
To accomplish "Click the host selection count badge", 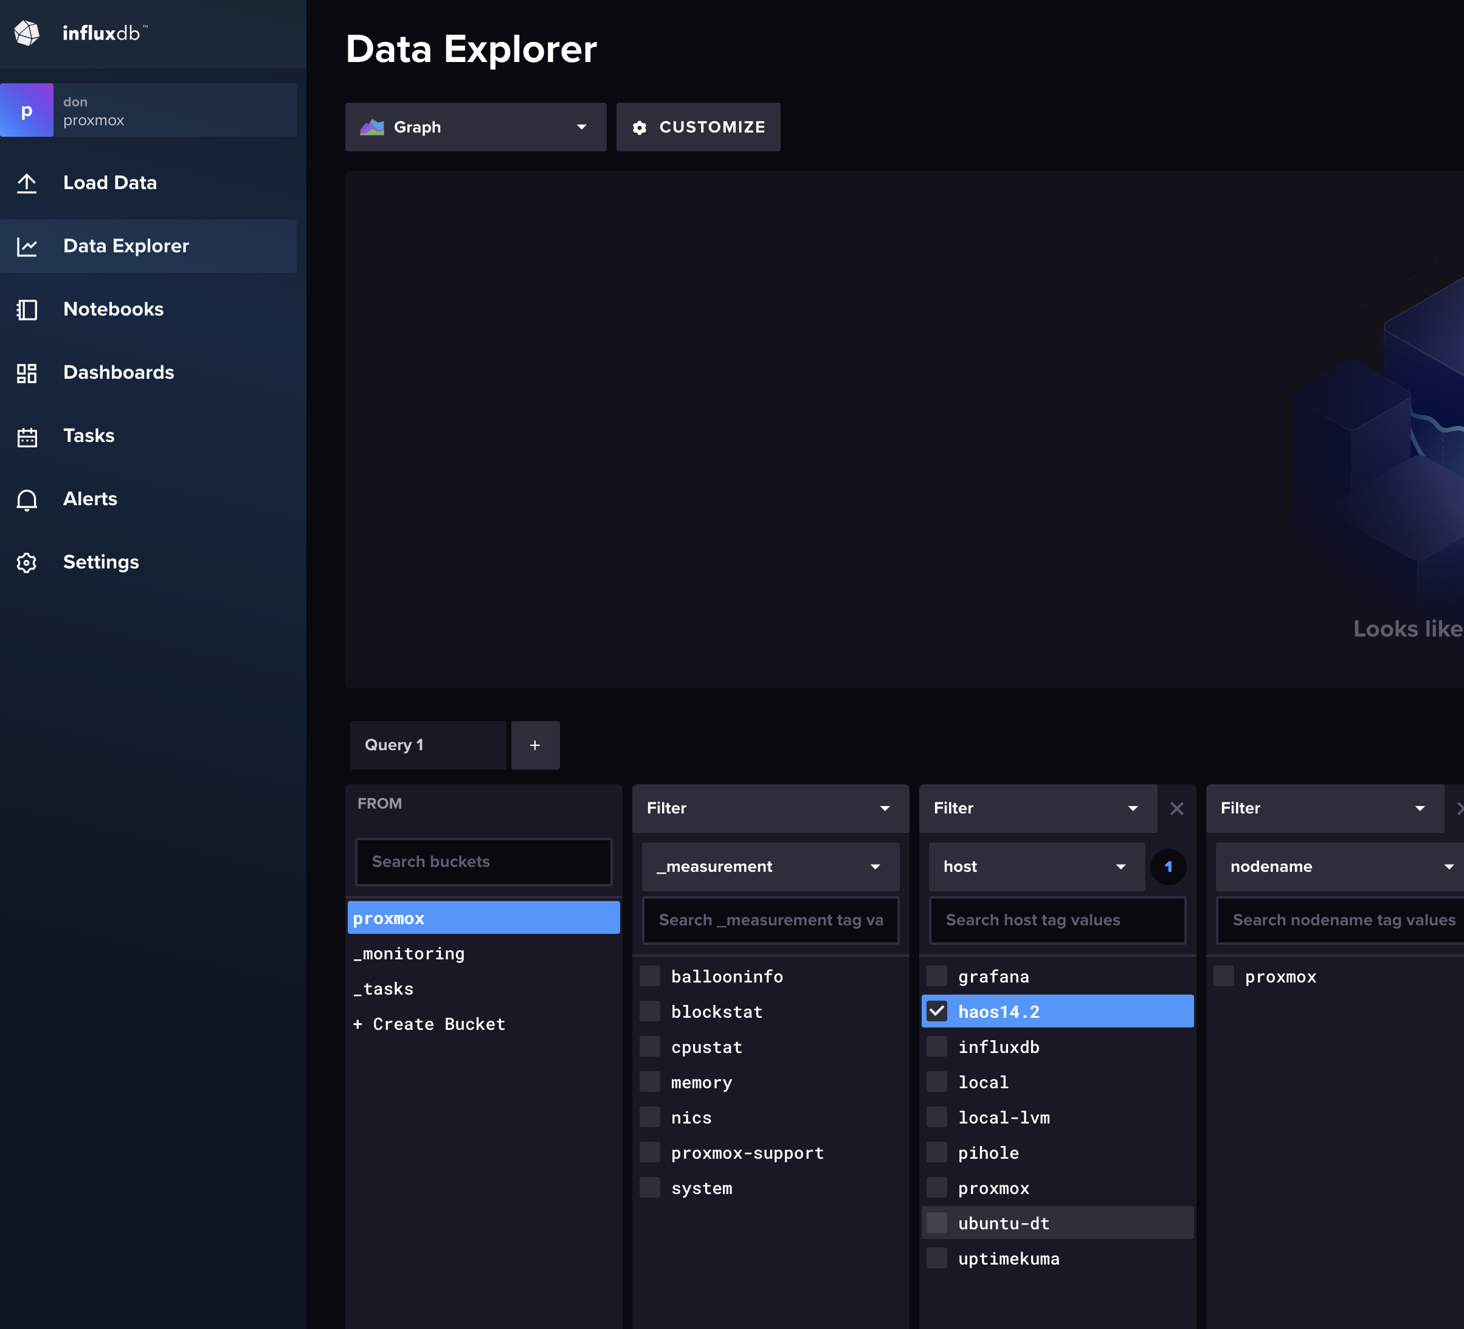I will coord(1168,866).
